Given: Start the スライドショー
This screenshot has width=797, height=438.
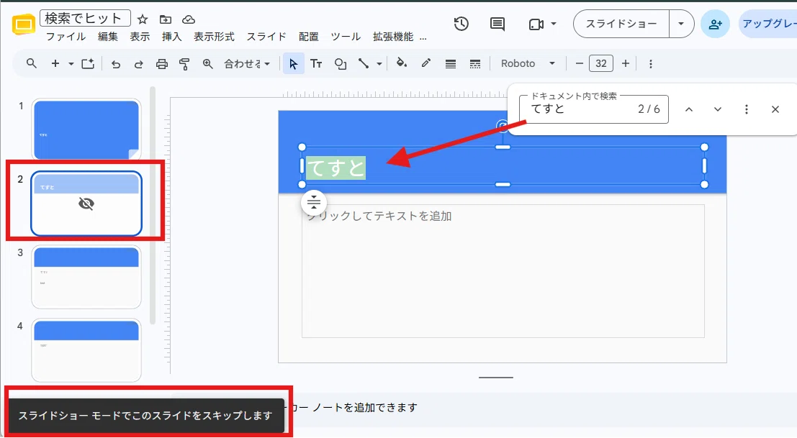Looking at the screenshot, I should (x=621, y=24).
